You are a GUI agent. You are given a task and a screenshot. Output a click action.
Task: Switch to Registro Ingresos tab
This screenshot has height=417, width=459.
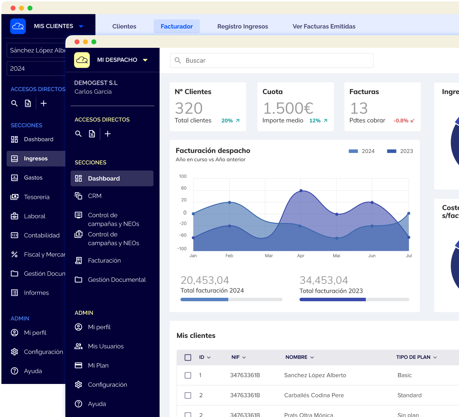click(243, 26)
